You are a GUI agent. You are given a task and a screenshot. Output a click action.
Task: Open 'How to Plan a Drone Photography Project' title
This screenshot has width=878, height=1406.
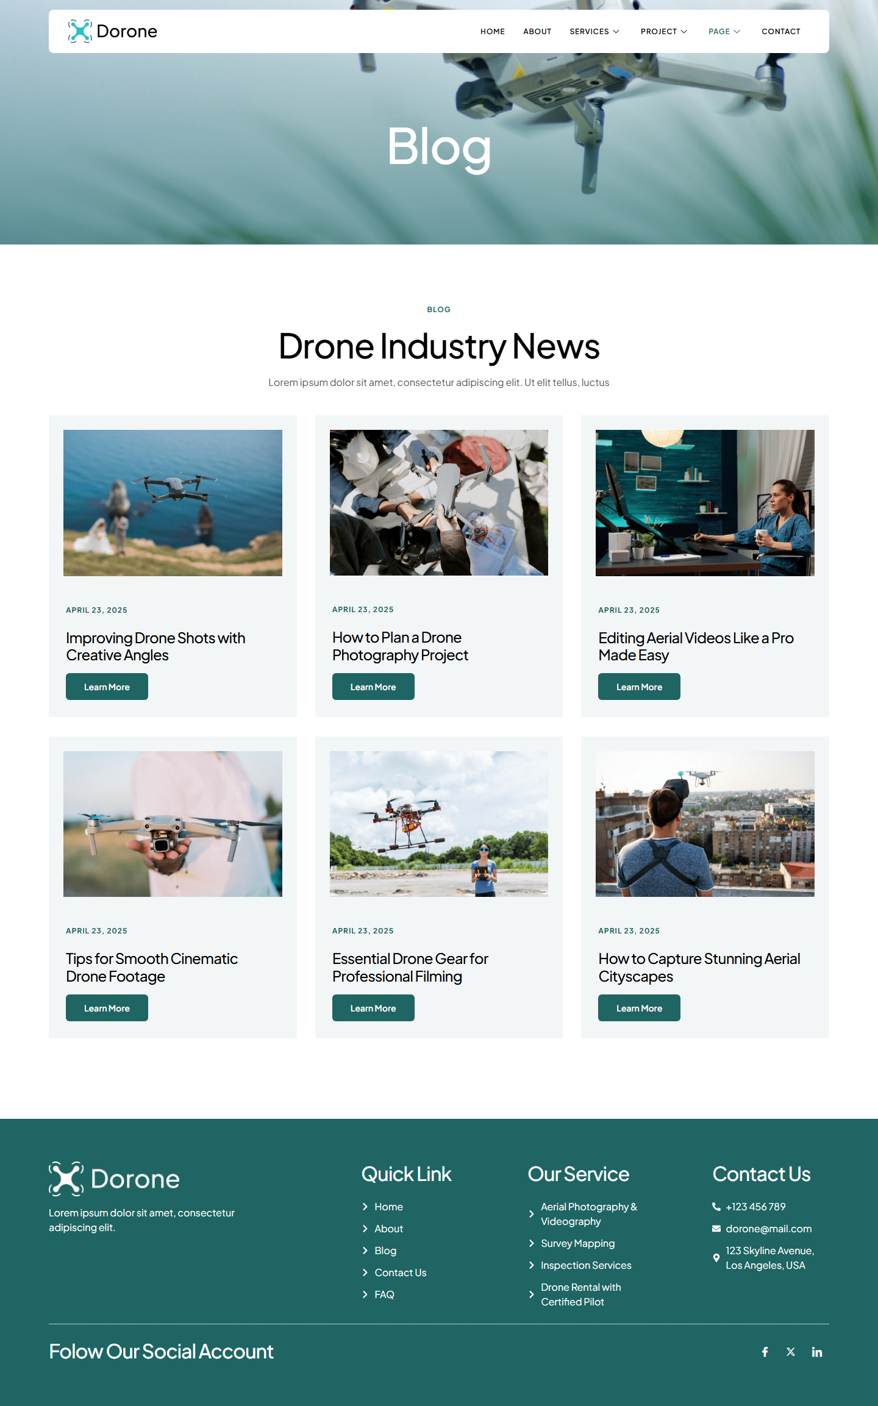click(400, 646)
